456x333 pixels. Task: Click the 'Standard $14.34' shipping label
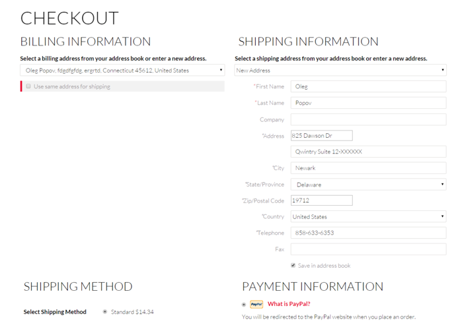[x=132, y=312]
